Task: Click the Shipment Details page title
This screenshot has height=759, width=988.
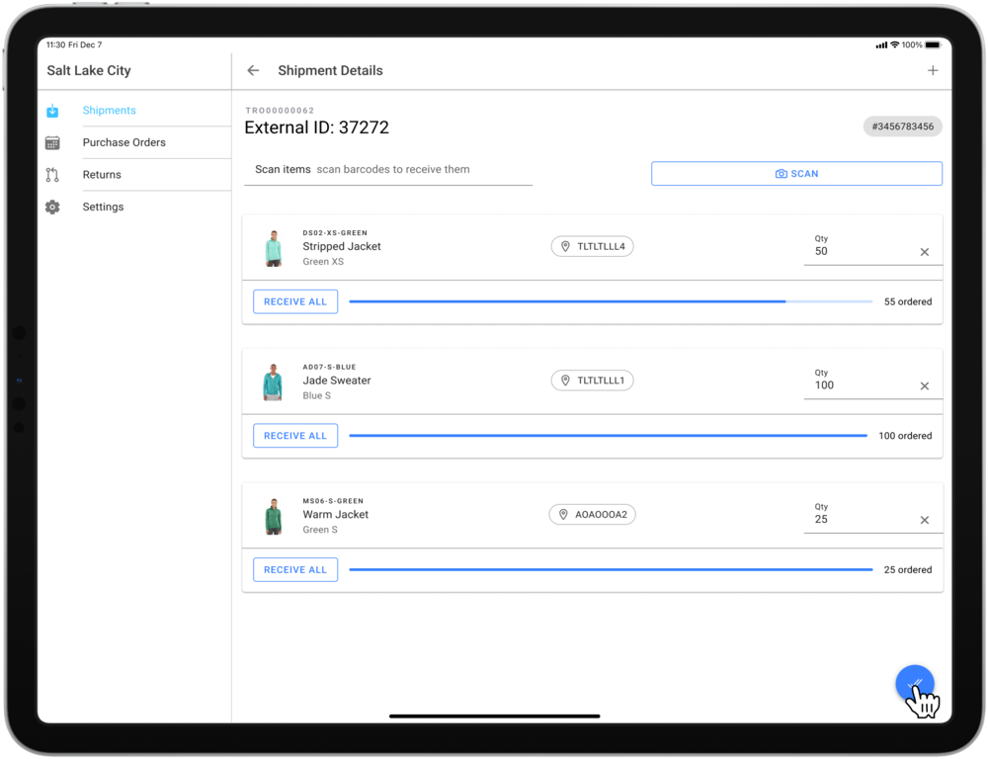Action: coord(330,70)
